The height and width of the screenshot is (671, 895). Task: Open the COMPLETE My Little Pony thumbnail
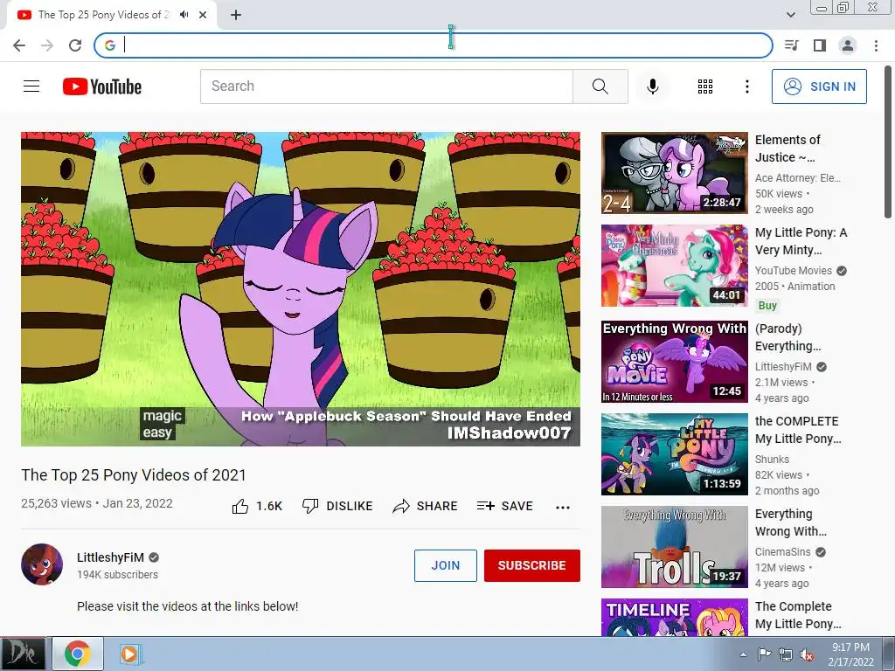click(674, 454)
